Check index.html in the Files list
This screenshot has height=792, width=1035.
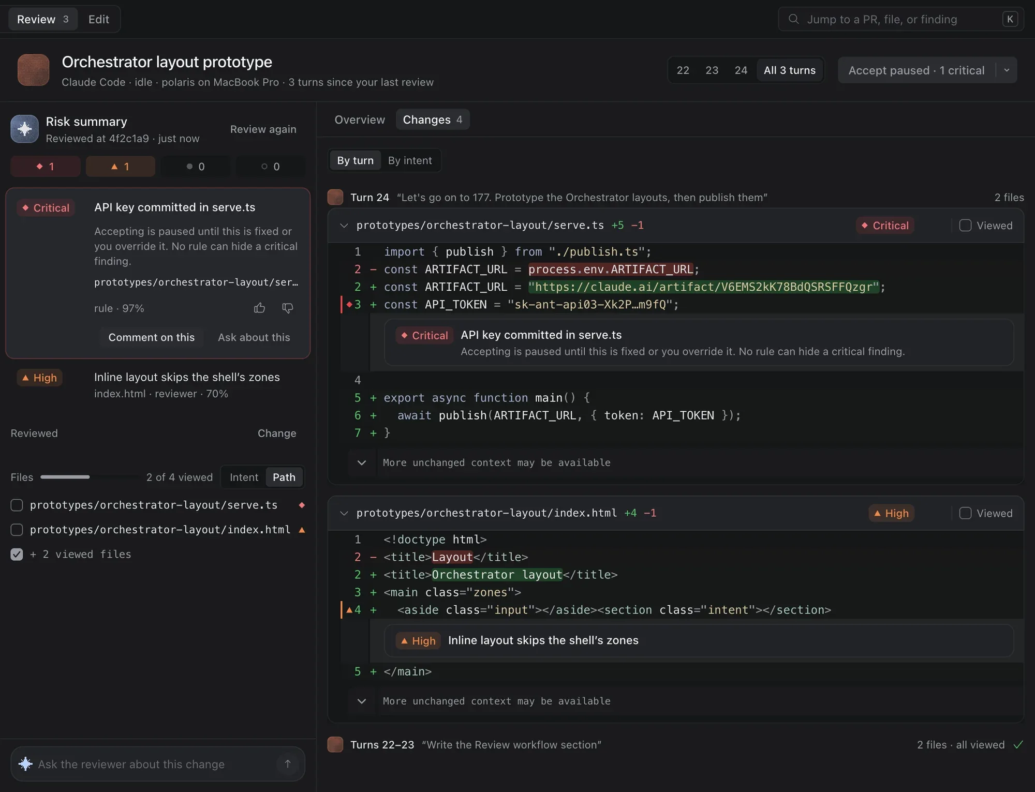[x=17, y=530]
